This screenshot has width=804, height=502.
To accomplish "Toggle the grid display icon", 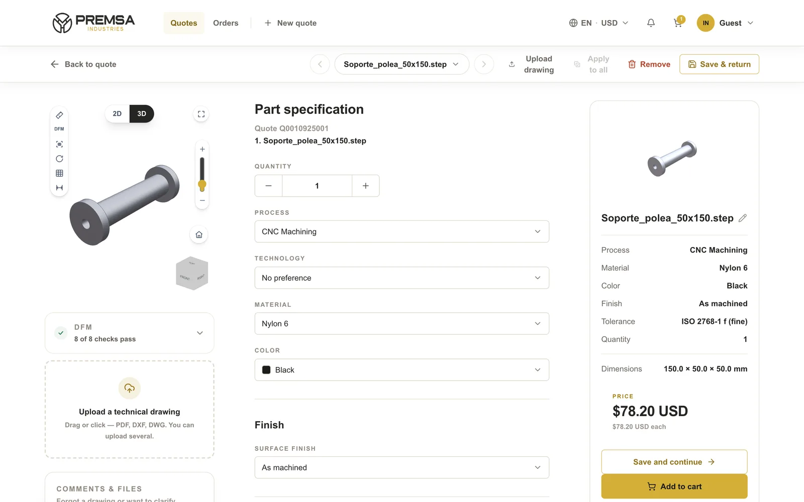I will [59, 173].
